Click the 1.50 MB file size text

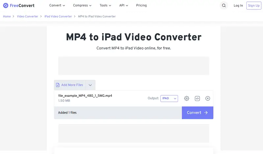pyautogui.click(x=64, y=101)
